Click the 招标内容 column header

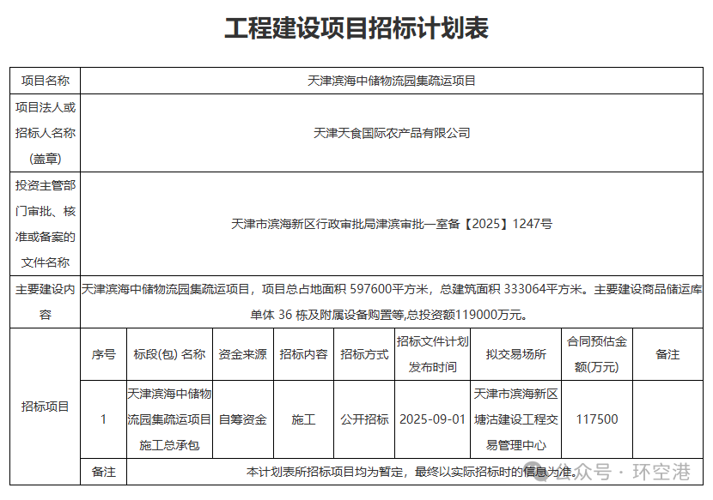point(304,354)
